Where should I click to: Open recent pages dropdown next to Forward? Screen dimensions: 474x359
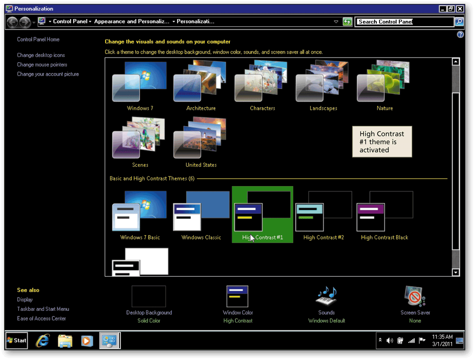click(x=34, y=22)
